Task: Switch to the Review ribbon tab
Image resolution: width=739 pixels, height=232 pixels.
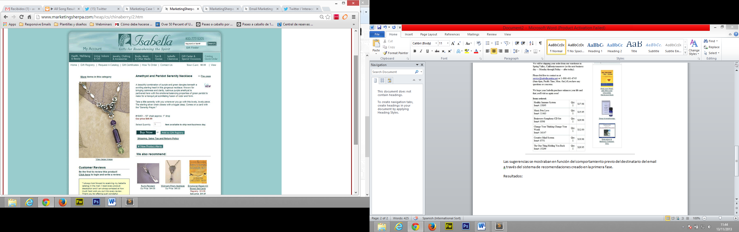Action: pos(491,34)
